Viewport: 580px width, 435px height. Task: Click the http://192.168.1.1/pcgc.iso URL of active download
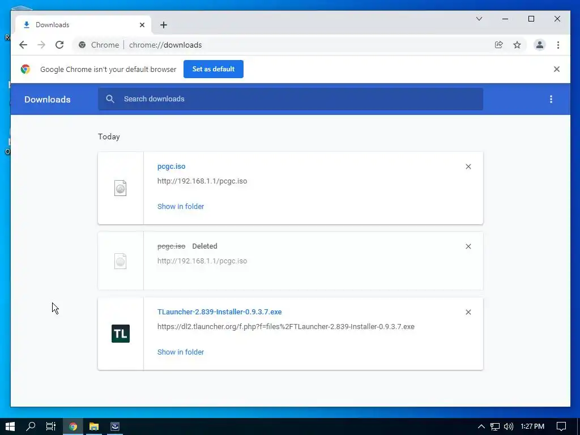pyautogui.click(x=202, y=181)
